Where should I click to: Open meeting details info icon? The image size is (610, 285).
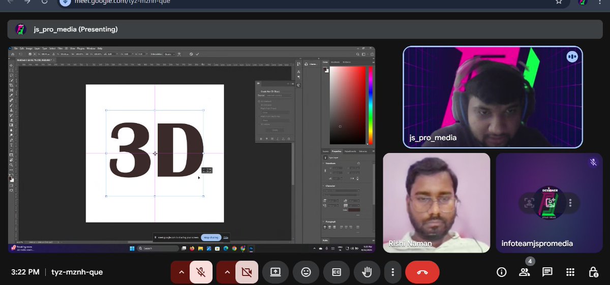(502, 272)
